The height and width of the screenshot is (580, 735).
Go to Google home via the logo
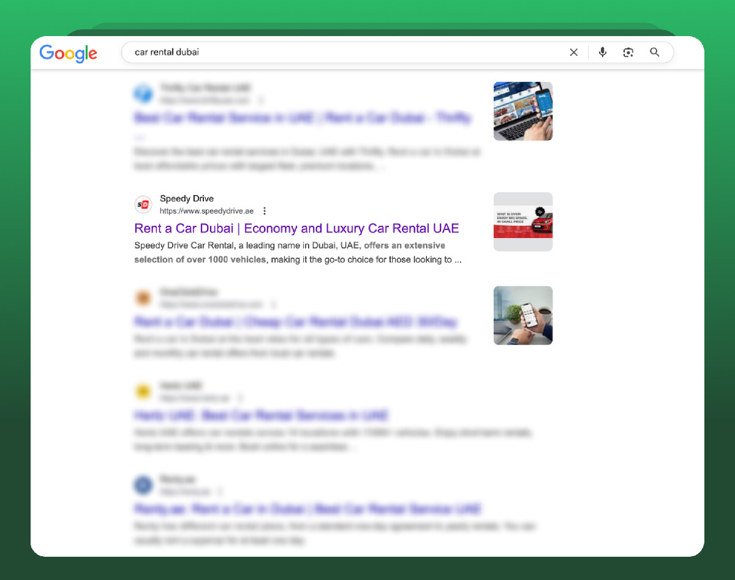click(68, 53)
